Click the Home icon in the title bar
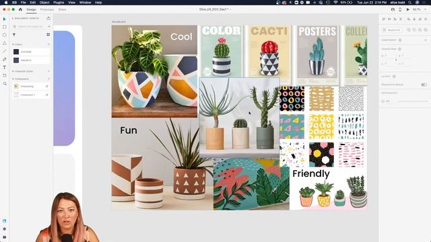This screenshot has width=431, height=242. 20,9
